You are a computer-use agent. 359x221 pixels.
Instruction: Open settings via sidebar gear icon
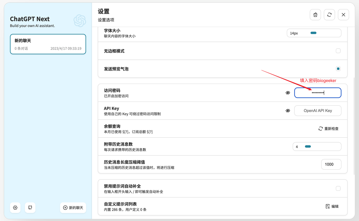click(15, 208)
